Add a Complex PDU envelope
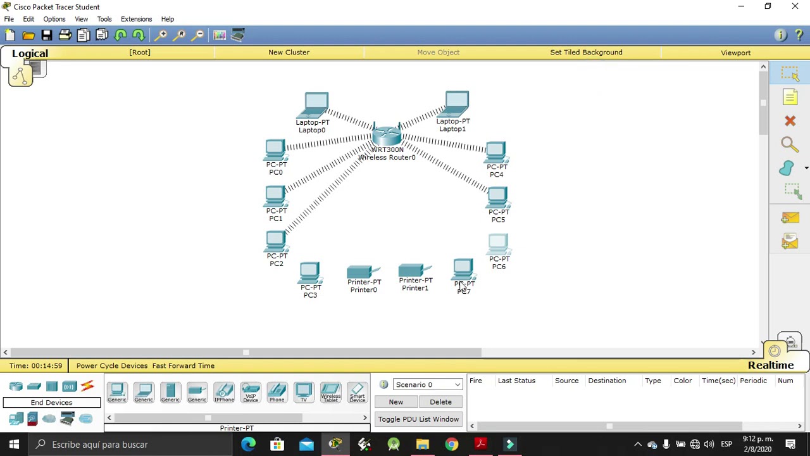The width and height of the screenshot is (810, 456). coord(790,241)
